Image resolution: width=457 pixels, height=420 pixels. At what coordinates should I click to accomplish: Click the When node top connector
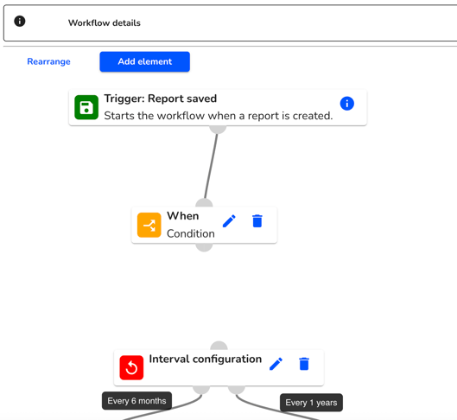point(204,203)
